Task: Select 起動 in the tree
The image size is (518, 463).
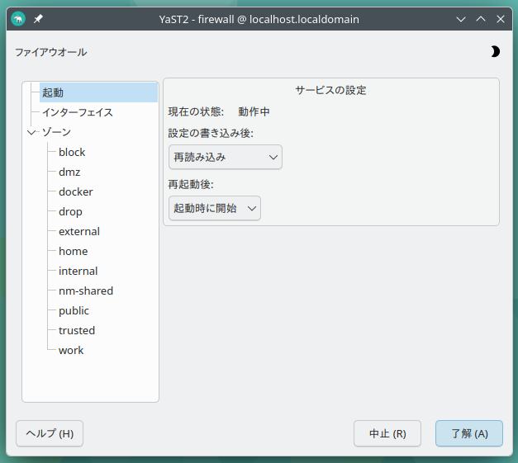Action: 53,92
